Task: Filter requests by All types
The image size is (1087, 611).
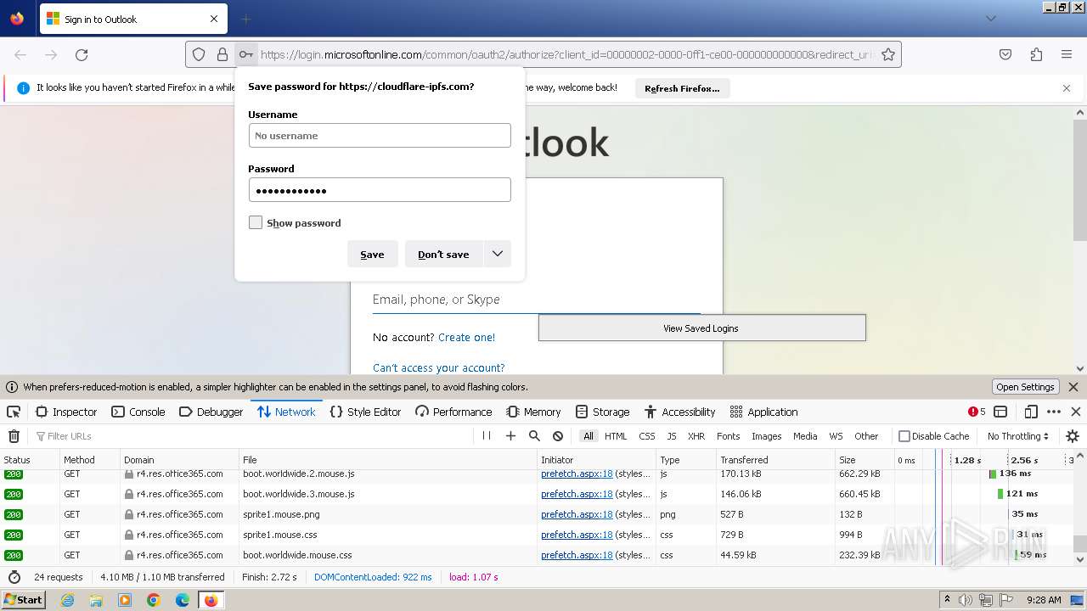Action: (x=588, y=436)
